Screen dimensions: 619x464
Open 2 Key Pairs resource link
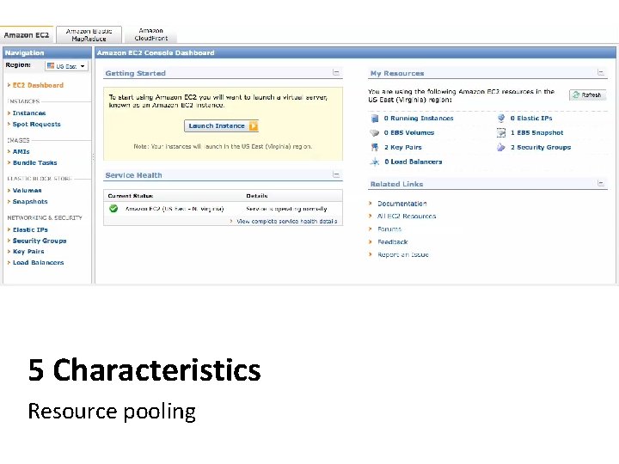[x=403, y=147]
